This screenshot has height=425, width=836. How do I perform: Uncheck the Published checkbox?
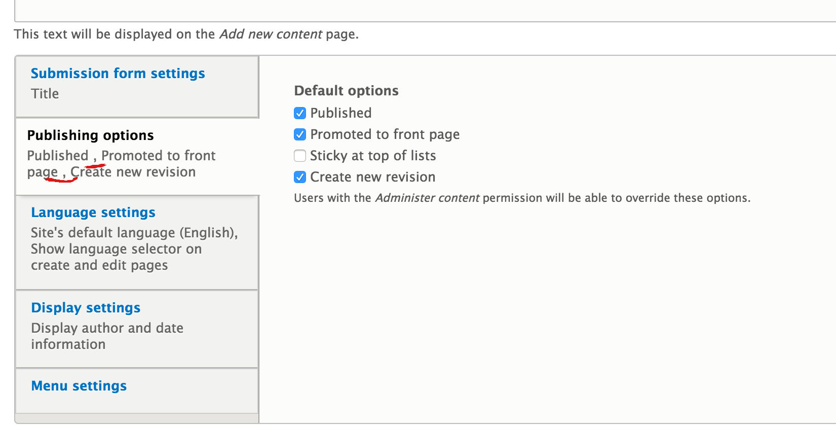[300, 113]
